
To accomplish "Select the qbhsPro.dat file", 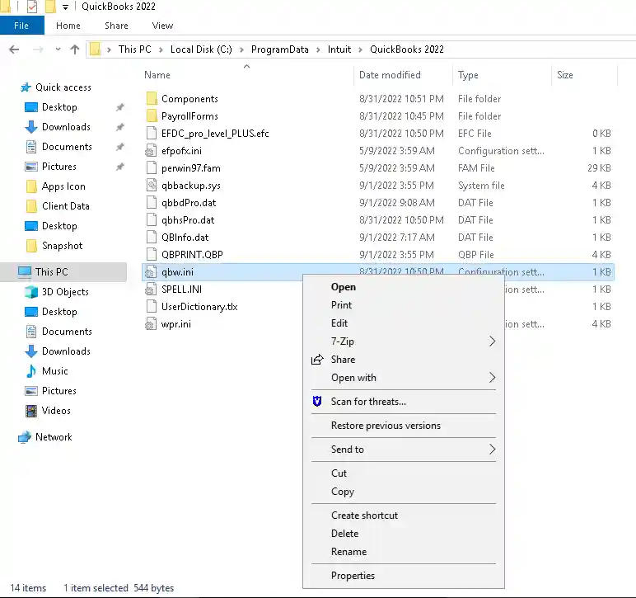I will pyautogui.click(x=188, y=220).
